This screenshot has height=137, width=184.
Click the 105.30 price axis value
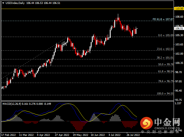click(179, 35)
